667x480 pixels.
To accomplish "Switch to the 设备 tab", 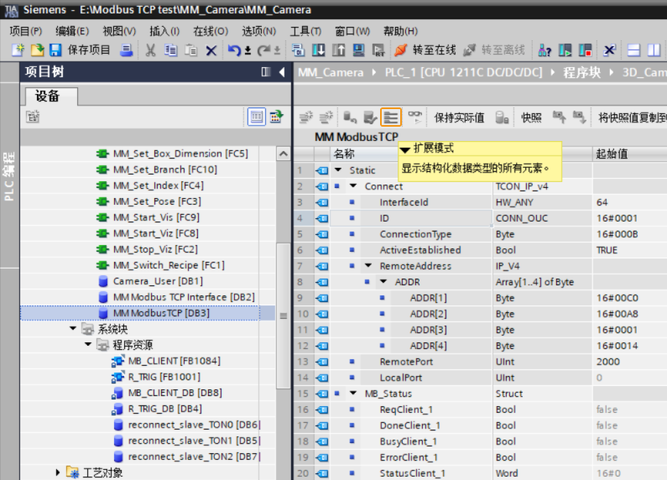I will (47, 97).
